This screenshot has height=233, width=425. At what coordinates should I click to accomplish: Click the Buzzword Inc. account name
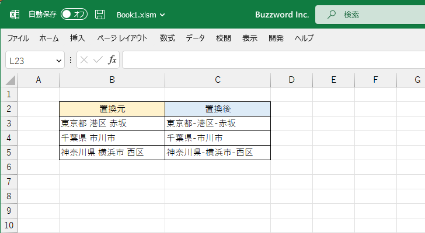[x=282, y=15]
